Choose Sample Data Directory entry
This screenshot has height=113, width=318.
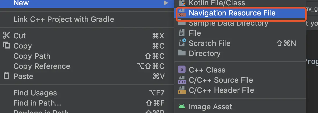coord(228,23)
